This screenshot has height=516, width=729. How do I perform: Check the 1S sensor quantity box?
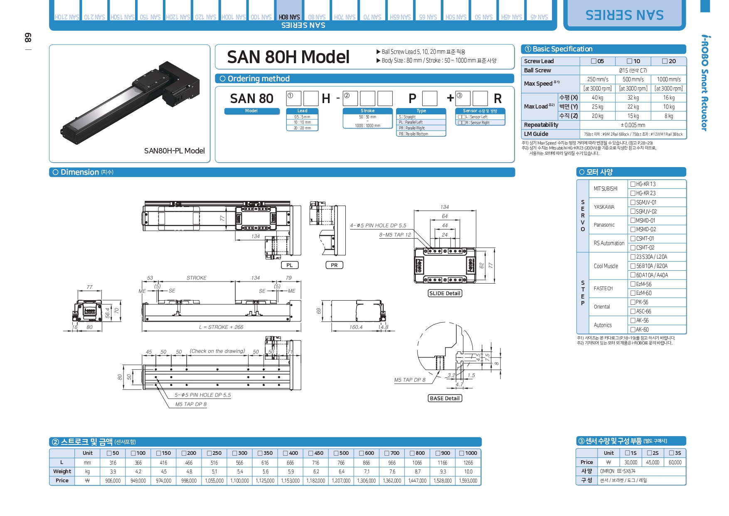(x=627, y=453)
